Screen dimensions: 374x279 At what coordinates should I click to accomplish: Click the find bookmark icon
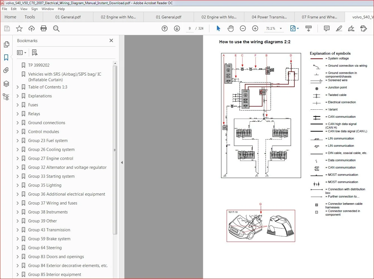[x=35, y=52]
